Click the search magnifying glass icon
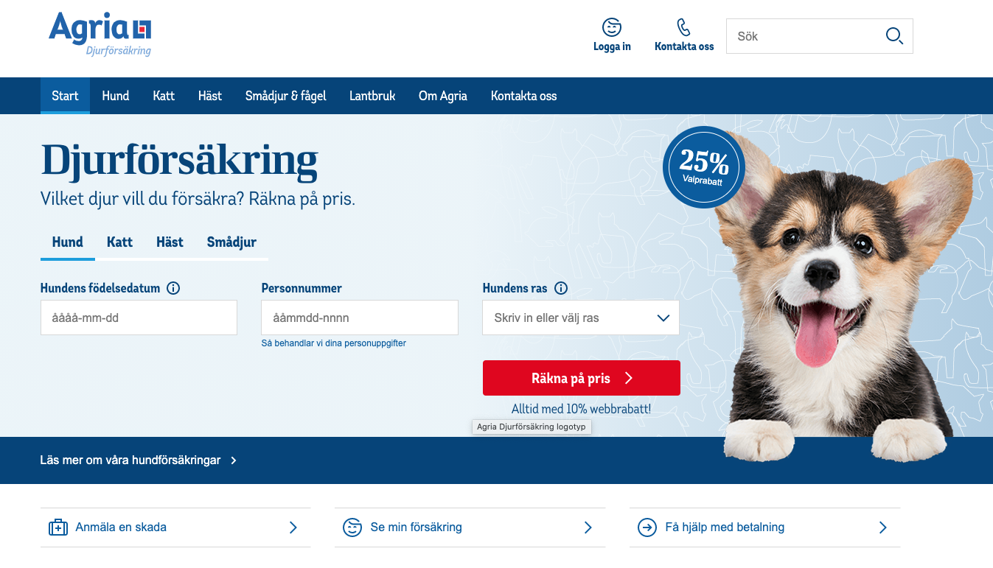This screenshot has width=993, height=568. [x=894, y=36]
